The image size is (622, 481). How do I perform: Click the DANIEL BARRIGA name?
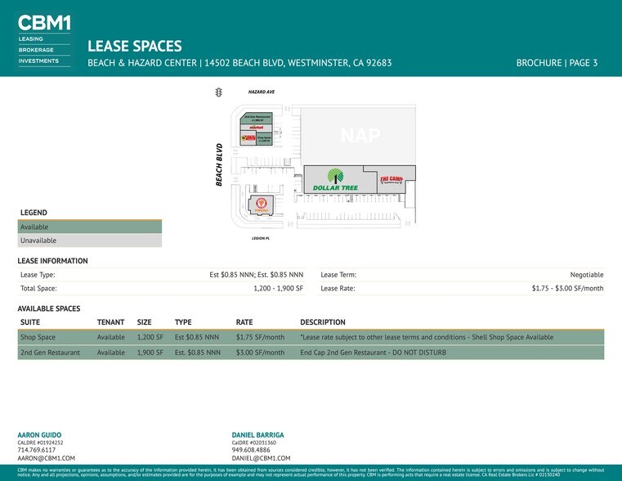[x=257, y=435]
